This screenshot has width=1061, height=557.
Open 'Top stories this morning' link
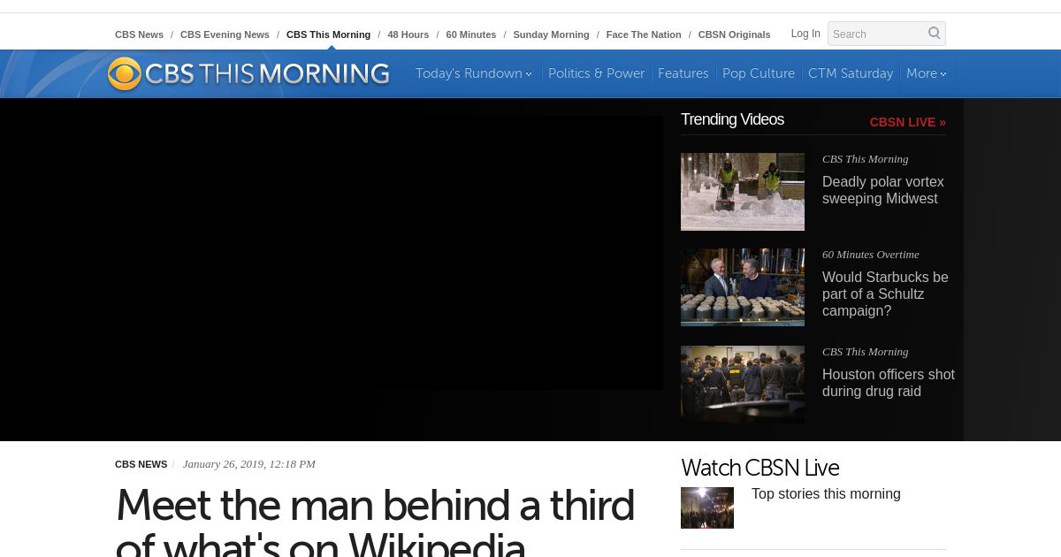(826, 494)
